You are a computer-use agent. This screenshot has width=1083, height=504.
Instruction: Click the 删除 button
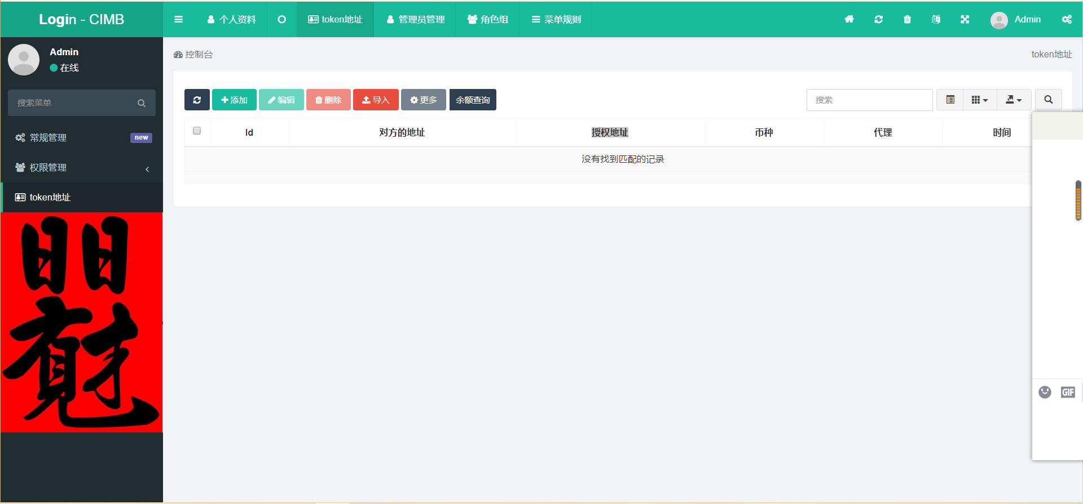[328, 100]
